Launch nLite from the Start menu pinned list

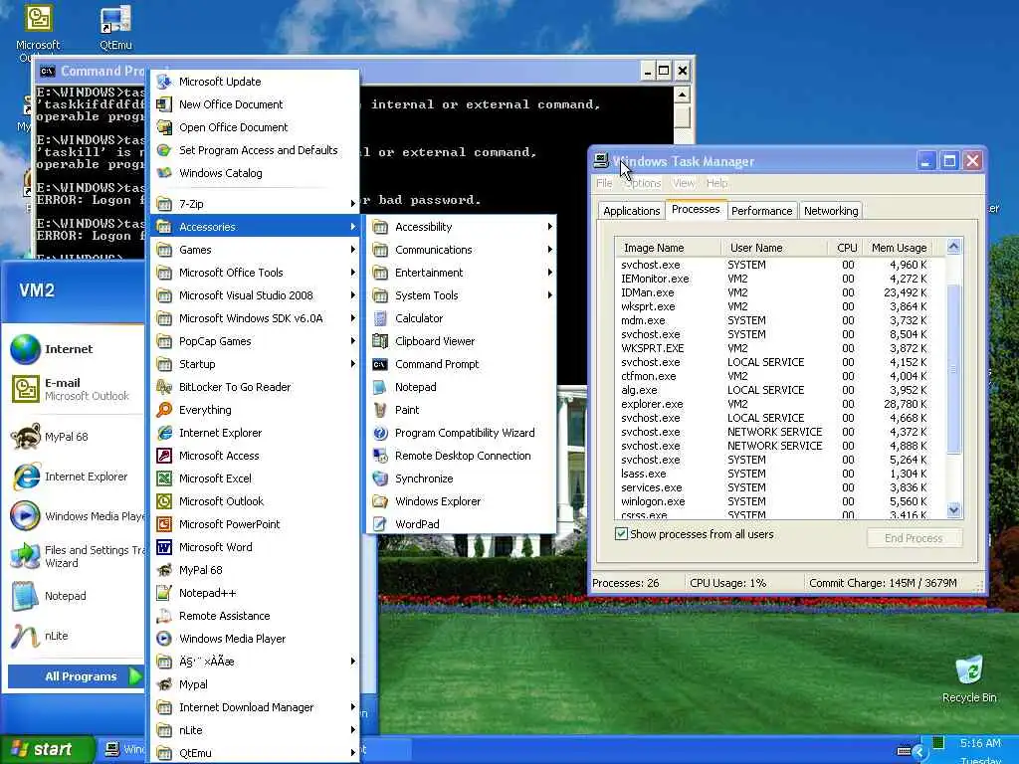73,636
